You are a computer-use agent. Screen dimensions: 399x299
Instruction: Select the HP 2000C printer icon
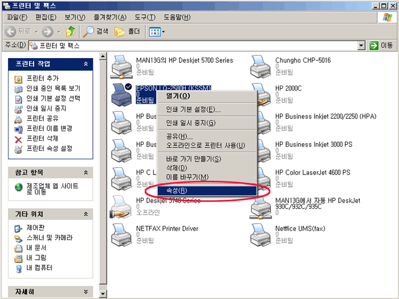[262, 95]
